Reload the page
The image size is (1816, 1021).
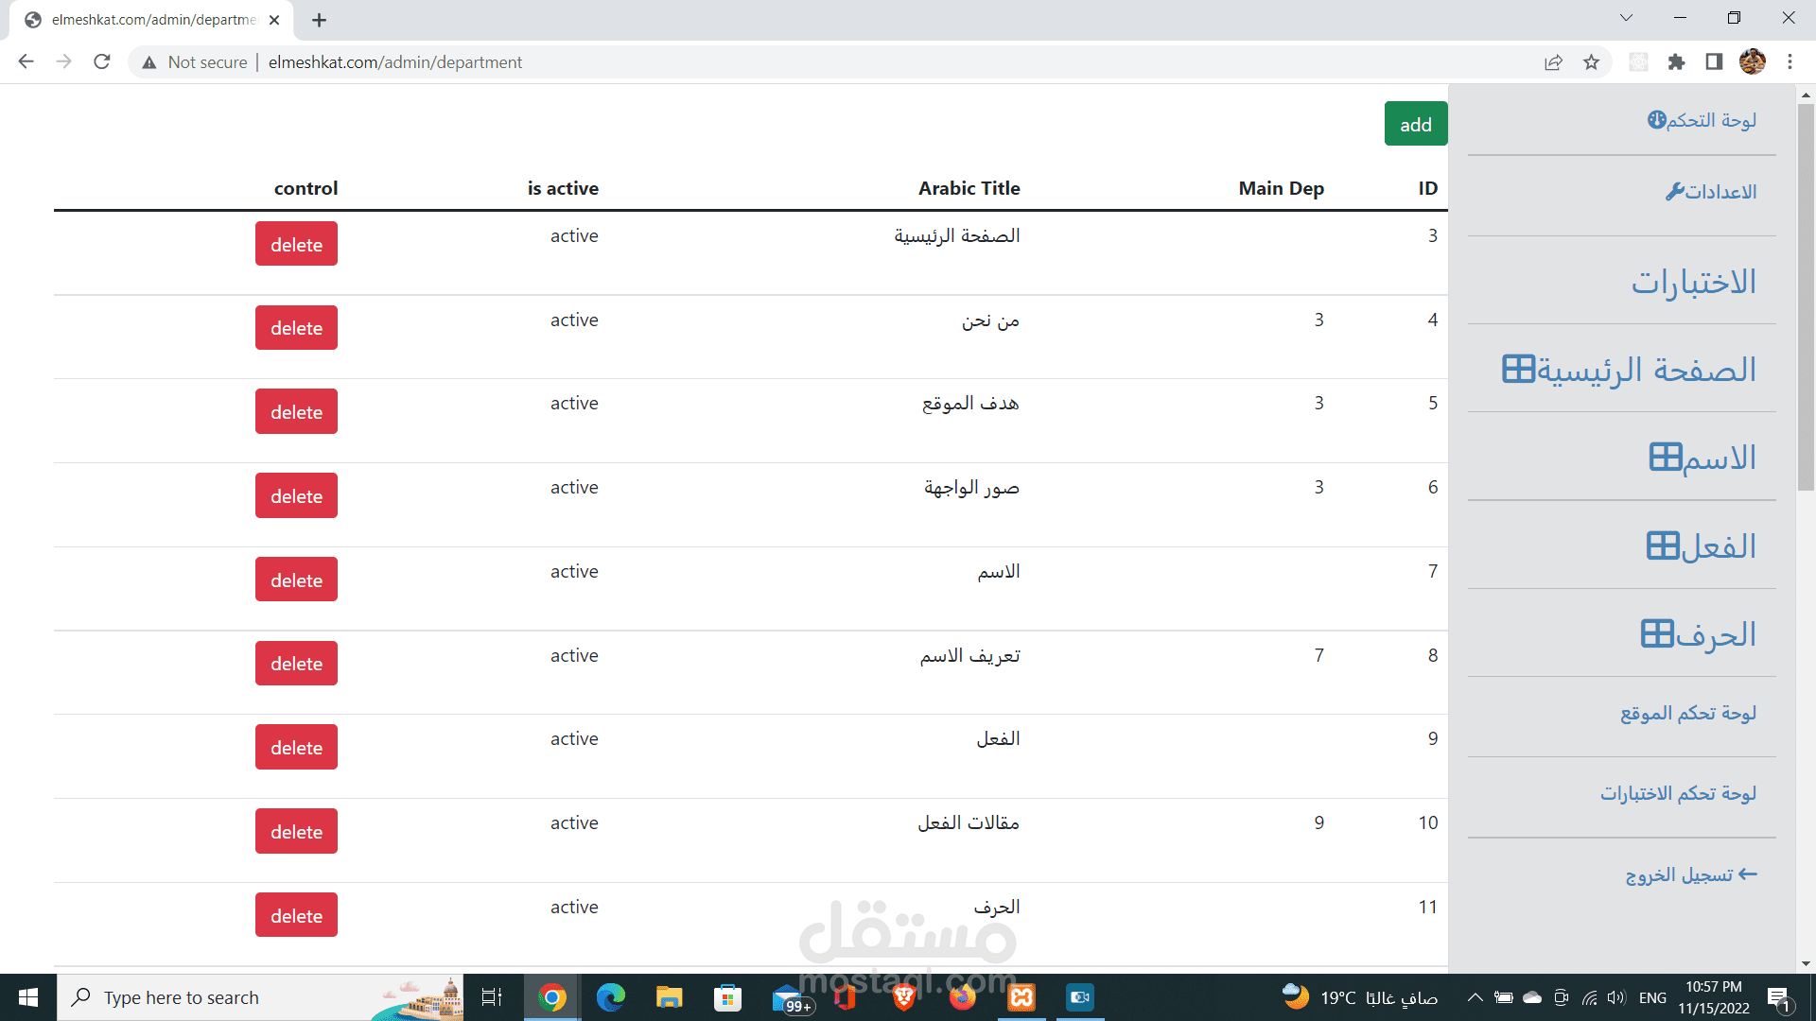(102, 62)
